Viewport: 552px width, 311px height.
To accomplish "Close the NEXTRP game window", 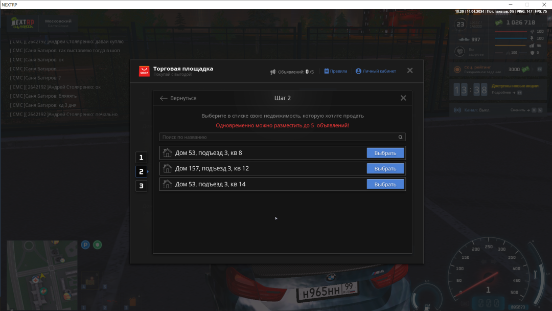I will point(544,5).
